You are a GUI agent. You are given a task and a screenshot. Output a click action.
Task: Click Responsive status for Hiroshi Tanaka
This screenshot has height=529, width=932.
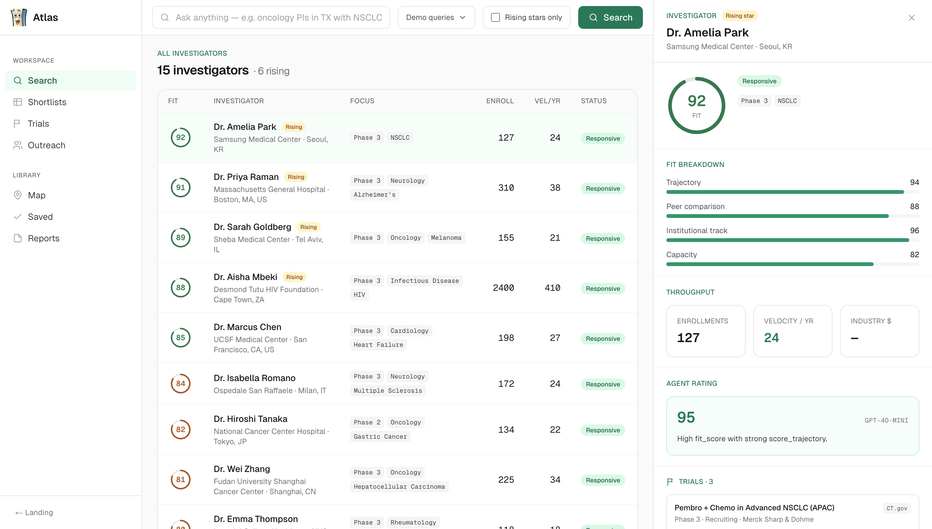point(603,430)
